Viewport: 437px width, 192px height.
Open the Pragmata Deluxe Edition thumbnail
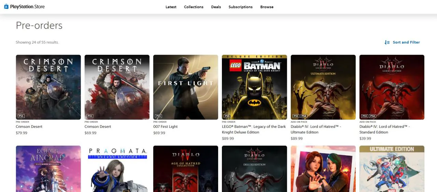(x=117, y=169)
